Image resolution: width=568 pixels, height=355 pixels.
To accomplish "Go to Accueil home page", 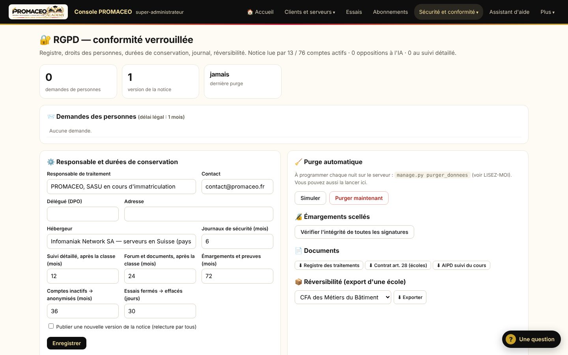I will [260, 12].
